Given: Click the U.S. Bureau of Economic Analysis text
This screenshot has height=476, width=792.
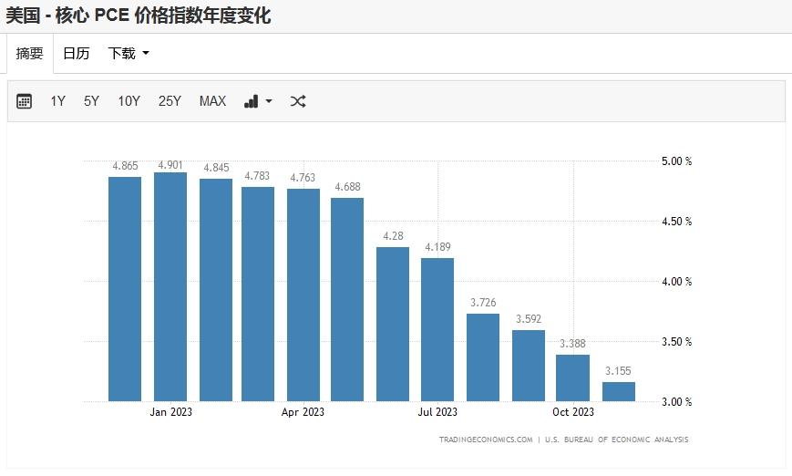Looking at the screenshot, I should (616, 440).
